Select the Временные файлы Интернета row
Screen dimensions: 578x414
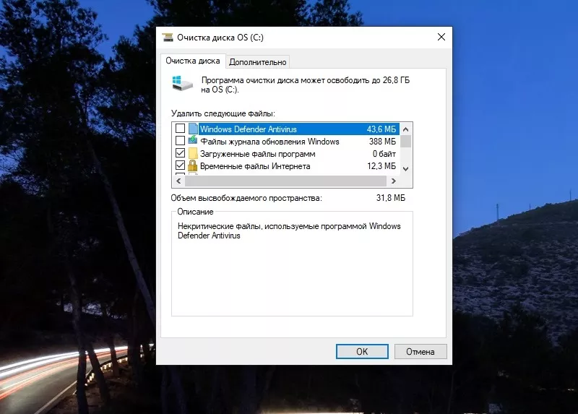pos(286,166)
